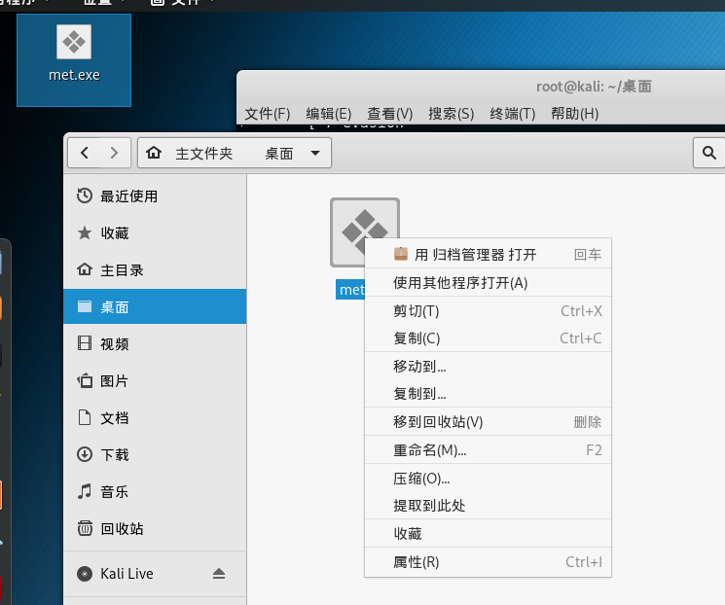Open 图片 folder in sidebar
Viewport: 725px width, 605px height.
point(155,381)
